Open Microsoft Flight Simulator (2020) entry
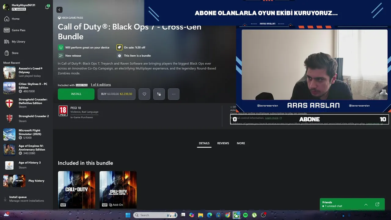 (26, 134)
